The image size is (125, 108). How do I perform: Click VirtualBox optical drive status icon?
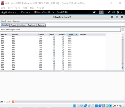pos(78,106)
